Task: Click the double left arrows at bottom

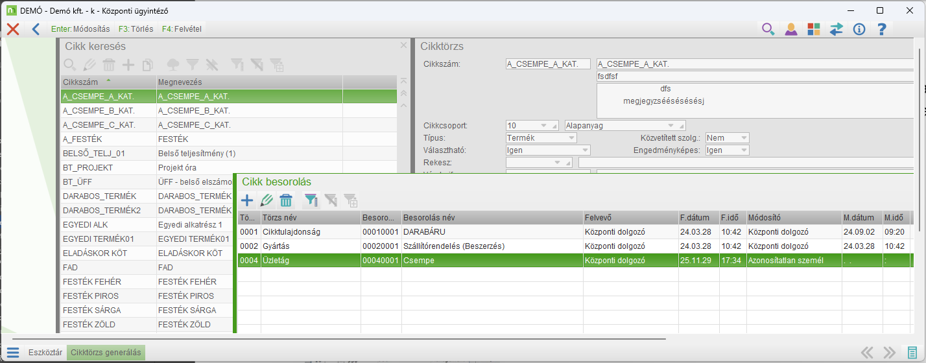Action: coord(868,353)
